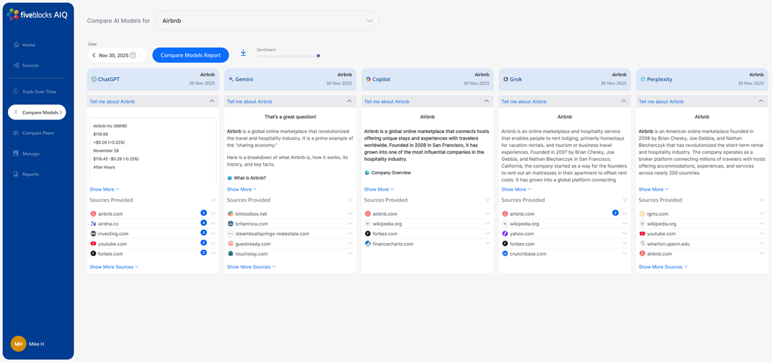Click the MH user avatar
772x364 pixels.
click(x=18, y=344)
